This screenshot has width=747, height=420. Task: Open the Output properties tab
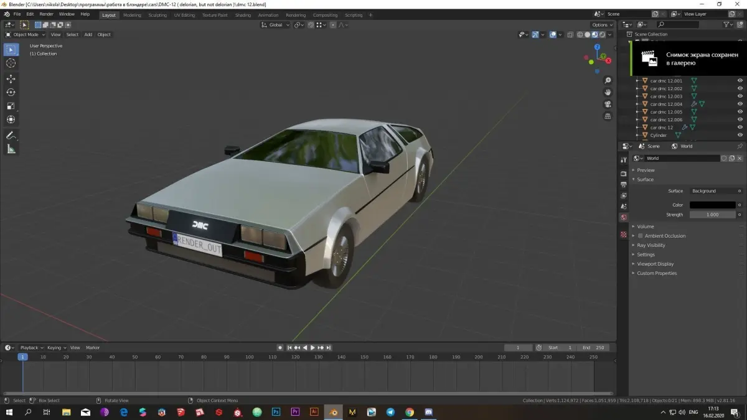[x=624, y=185]
